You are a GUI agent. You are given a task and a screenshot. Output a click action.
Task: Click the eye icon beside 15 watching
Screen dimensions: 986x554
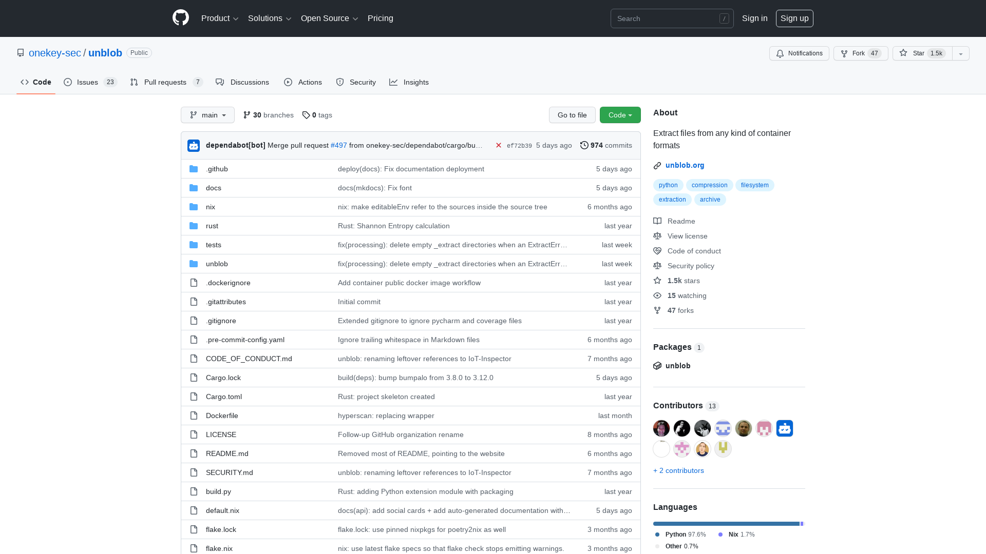click(x=657, y=295)
